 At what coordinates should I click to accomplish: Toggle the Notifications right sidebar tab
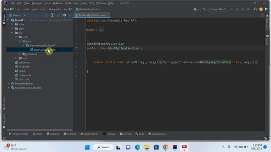[267, 22]
